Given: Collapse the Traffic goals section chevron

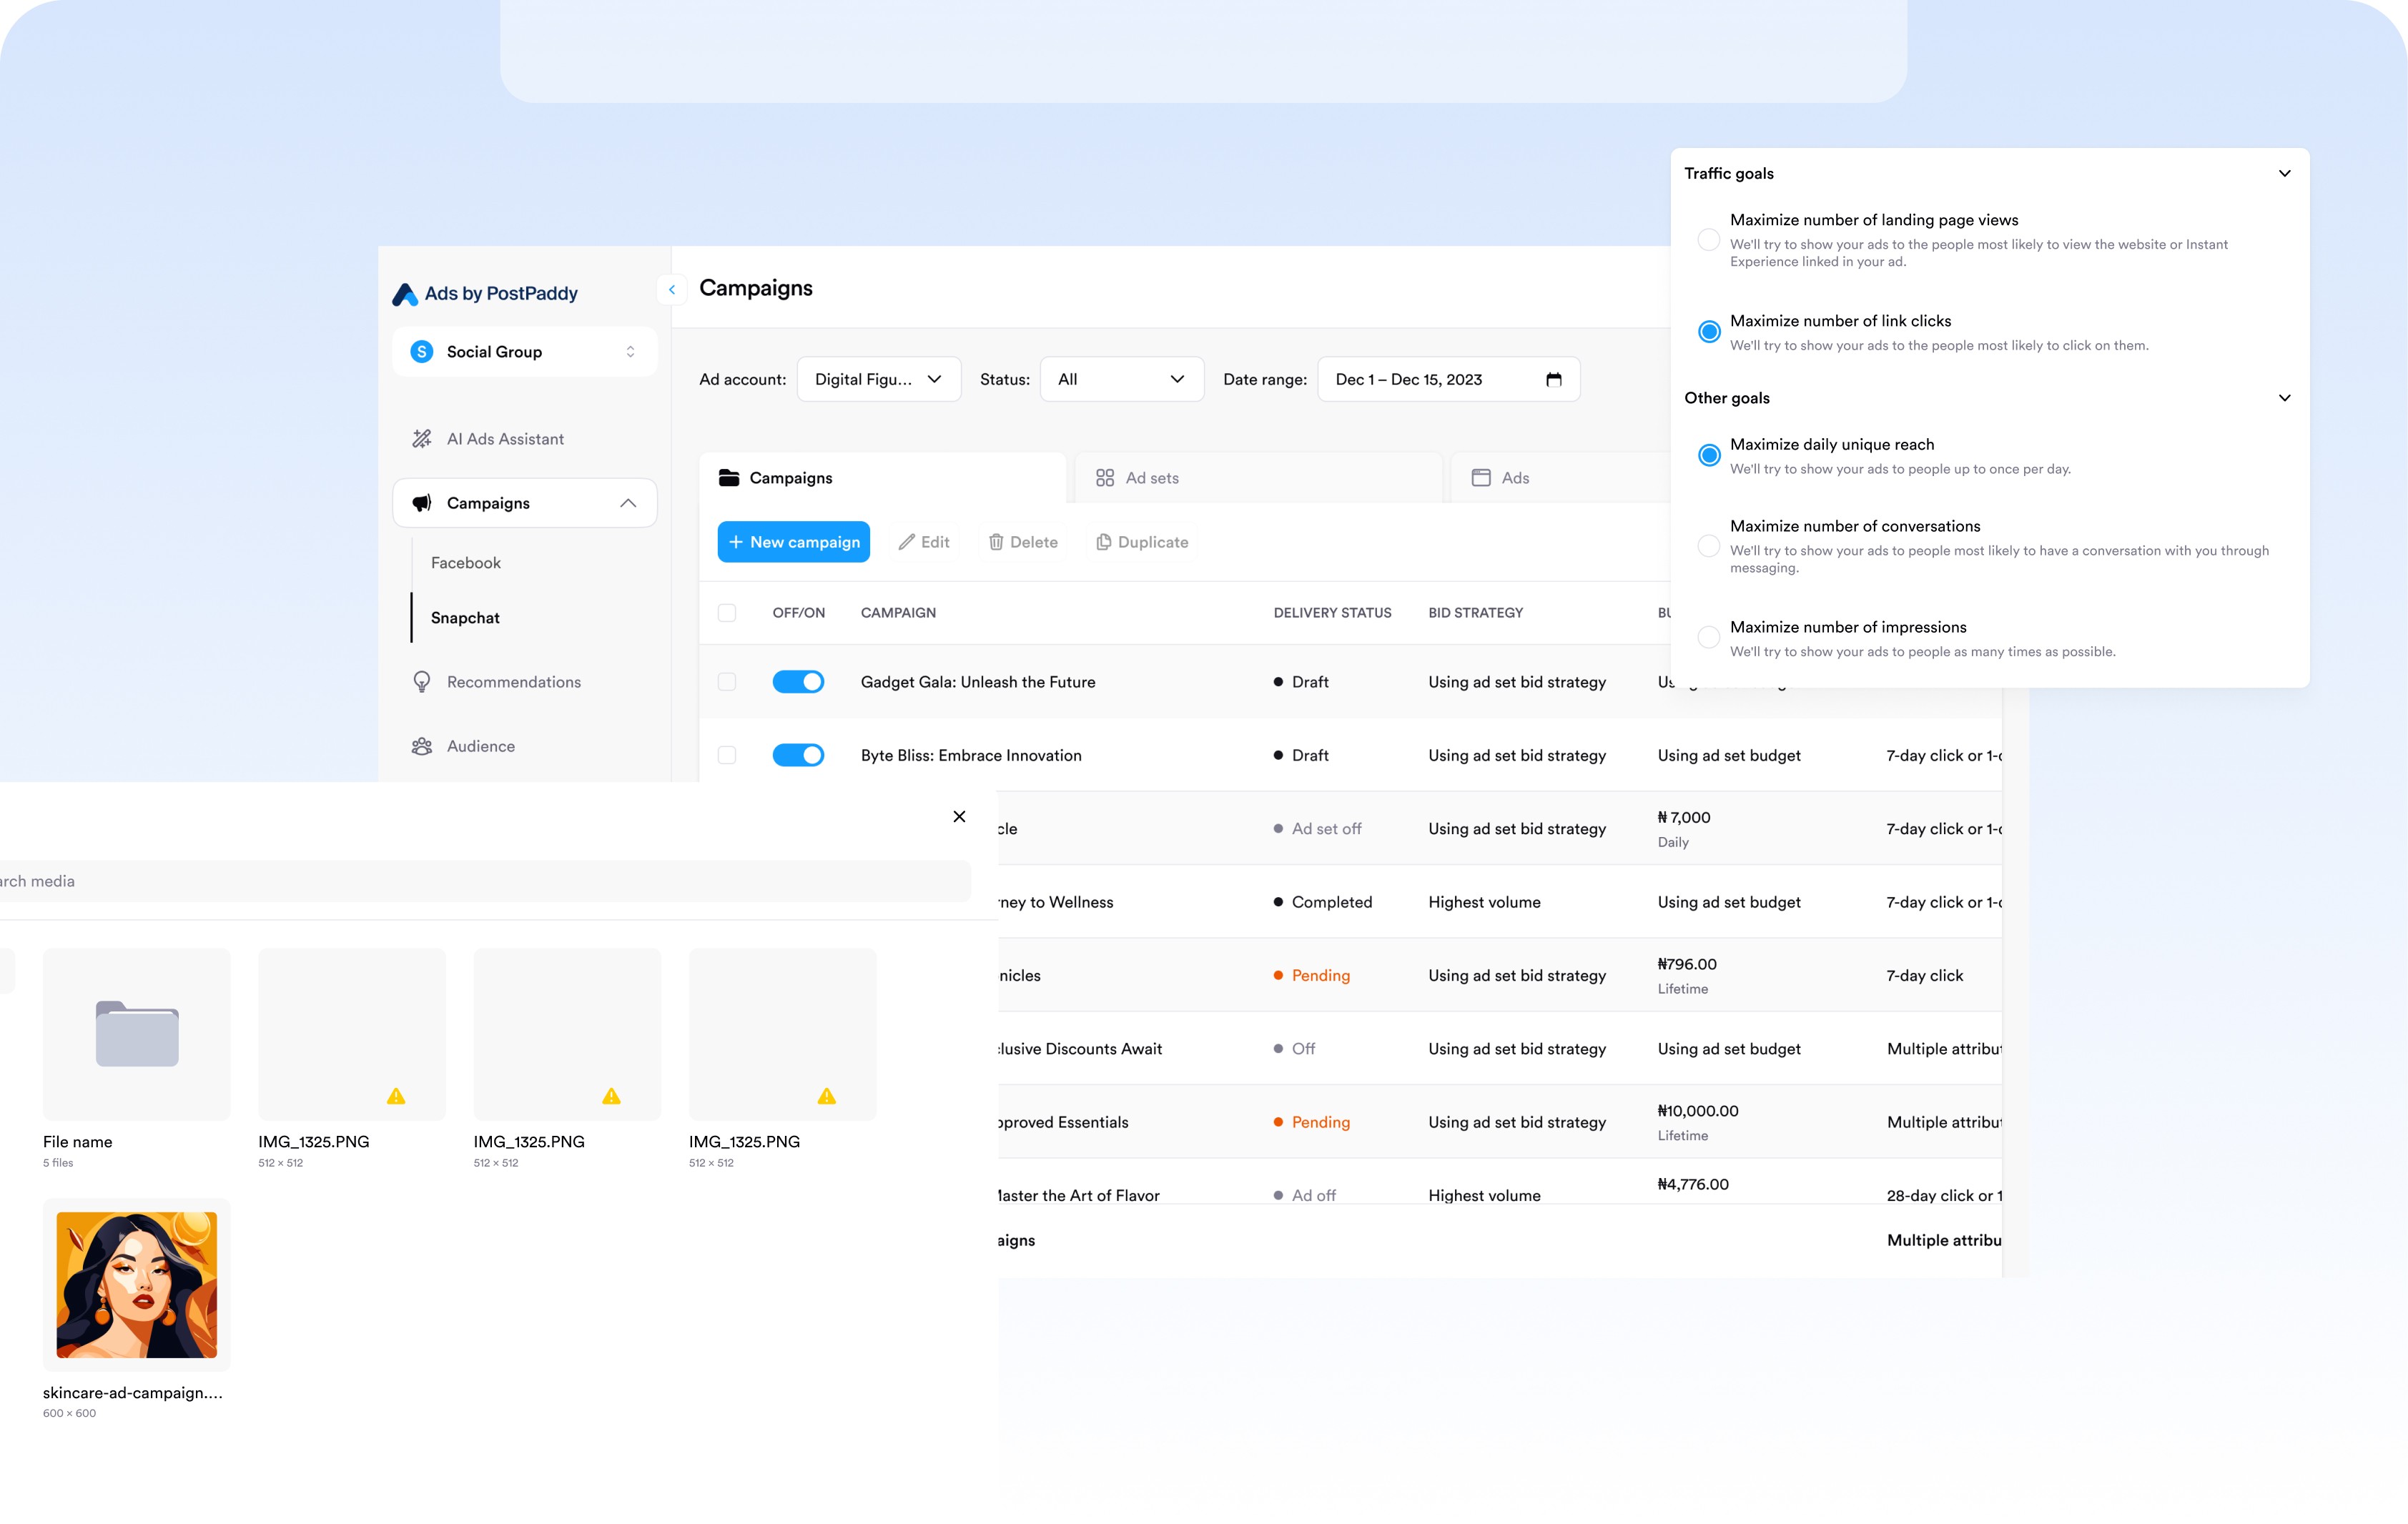Looking at the screenshot, I should (x=2284, y=173).
